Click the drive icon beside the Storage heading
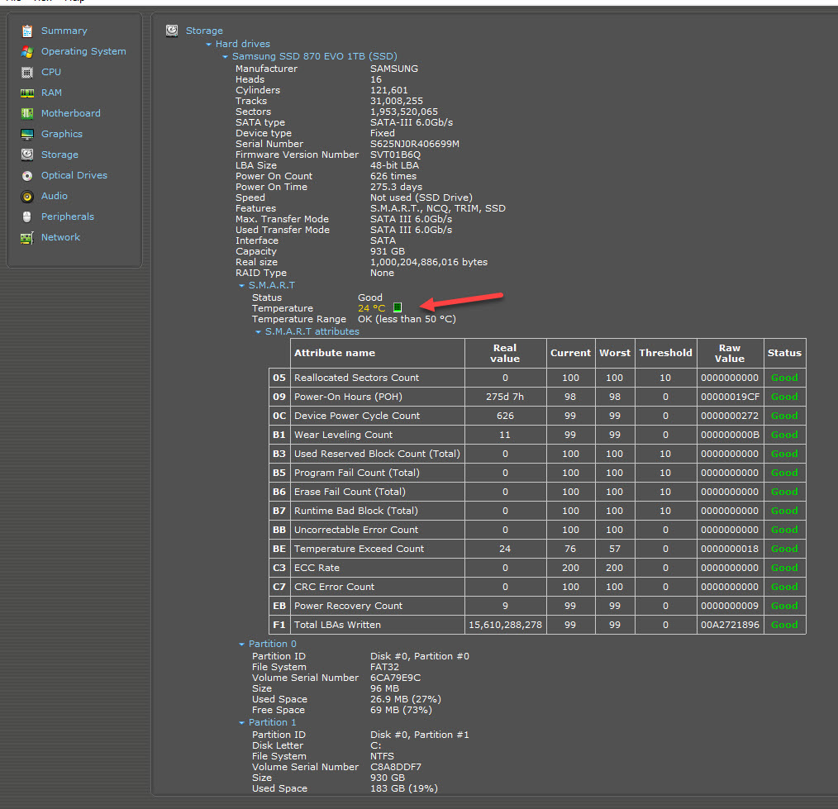The width and height of the screenshot is (838, 809). 172,31
